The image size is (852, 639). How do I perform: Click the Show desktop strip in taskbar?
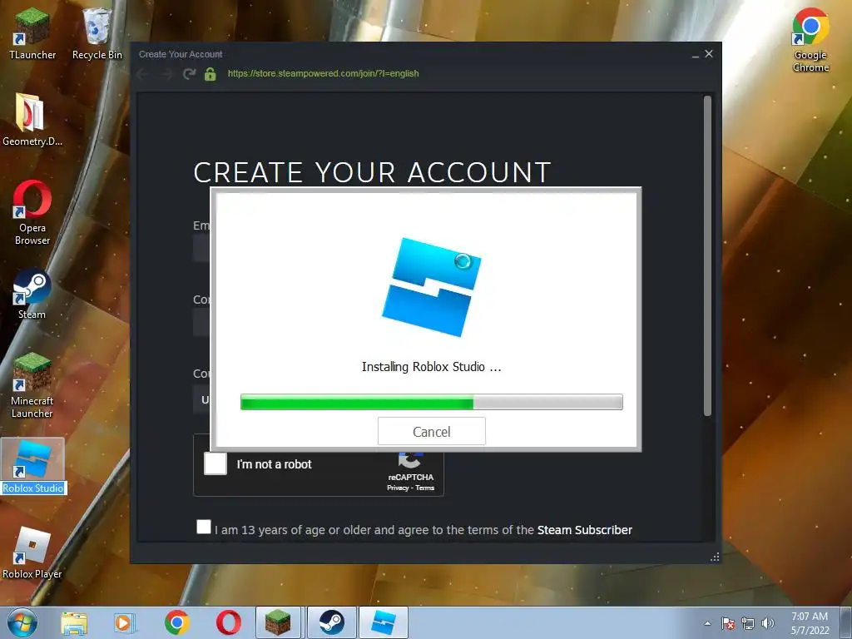click(846, 622)
